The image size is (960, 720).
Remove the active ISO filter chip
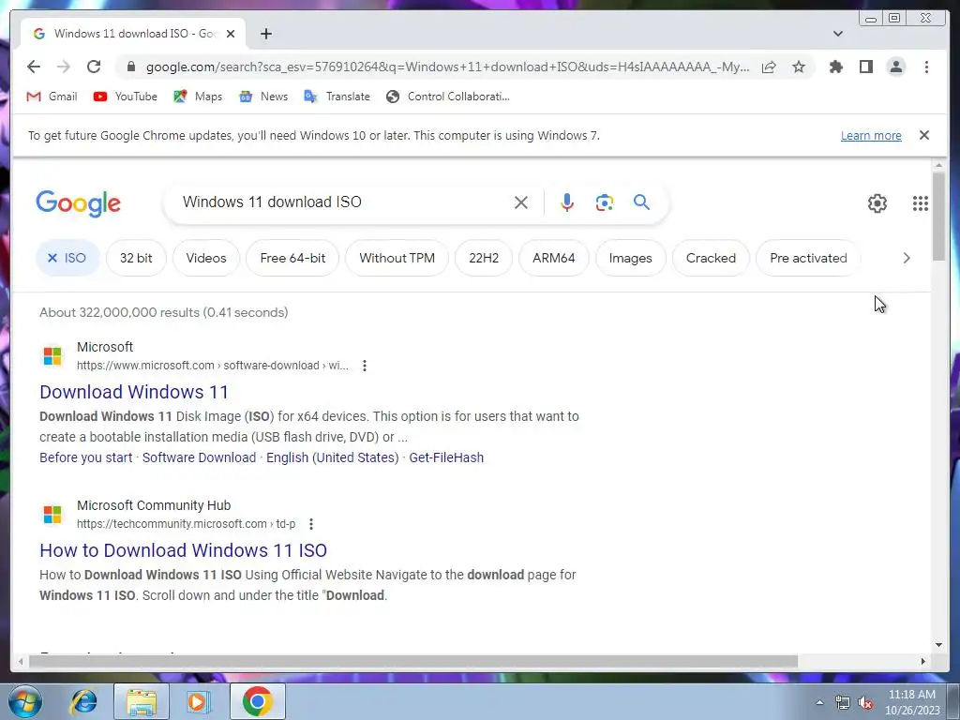pos(67,258)
